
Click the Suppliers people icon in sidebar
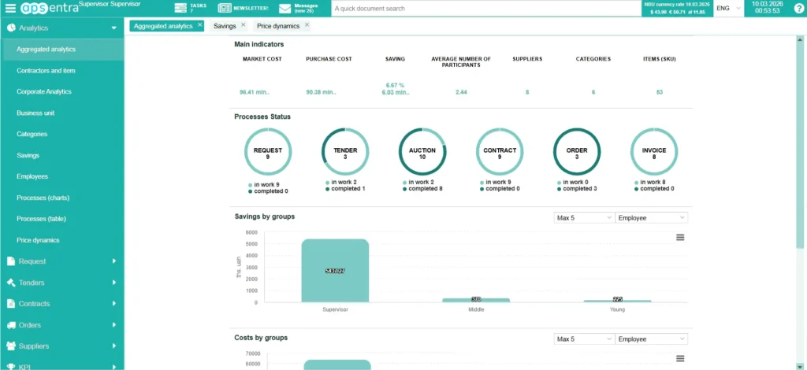click(x=11, y=346)
